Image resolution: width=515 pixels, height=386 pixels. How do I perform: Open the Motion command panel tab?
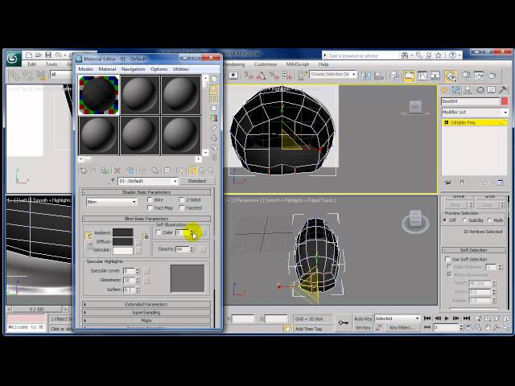tap(480, 90)
